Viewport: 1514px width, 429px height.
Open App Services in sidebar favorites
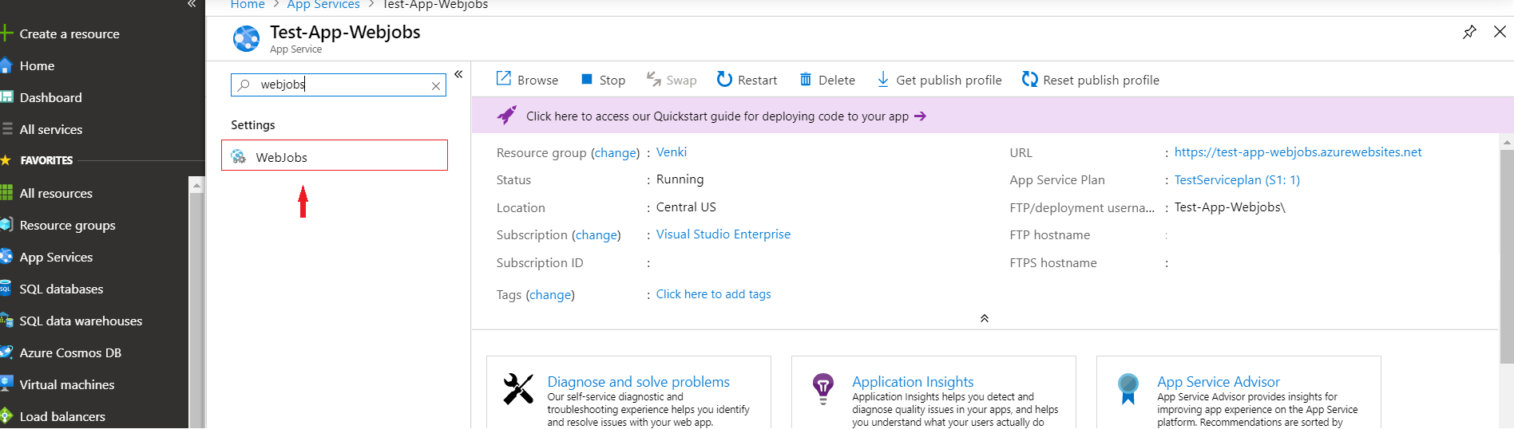pos(56,257)
